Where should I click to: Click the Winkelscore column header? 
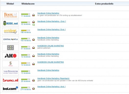tap(28, 4)
